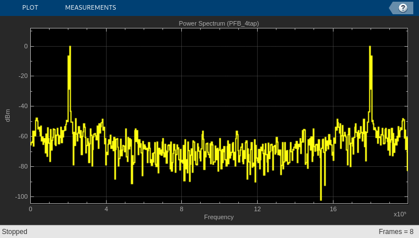This screenshot has width=419, height=238.
Task: Click the help question mark icon
Action: (402, 8)
